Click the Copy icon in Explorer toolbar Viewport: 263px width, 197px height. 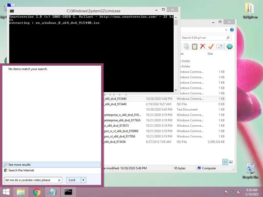[x=186, y=46]
